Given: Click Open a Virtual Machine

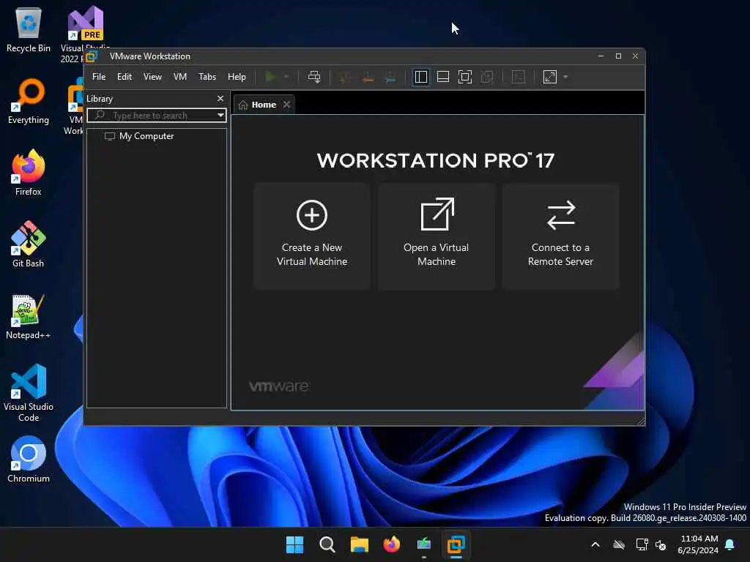Looking at the screenshot, I should (x=437, y=236).
